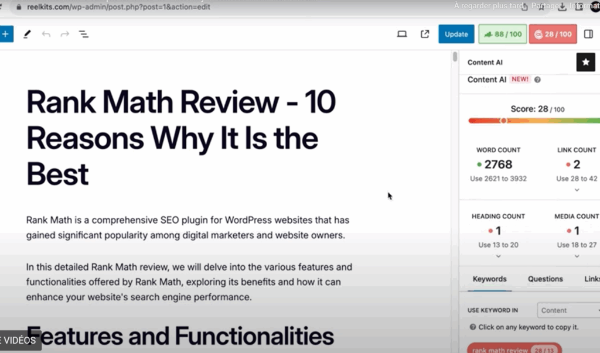Image resolution: width=600 pixels, height=353 pixels.
Task: Click the help icon beside Content AI NEW!
Action: tap(537, 80)
